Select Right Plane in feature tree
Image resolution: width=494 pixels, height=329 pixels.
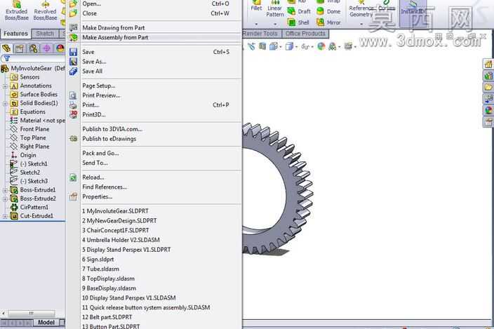[x=29, y=147]
